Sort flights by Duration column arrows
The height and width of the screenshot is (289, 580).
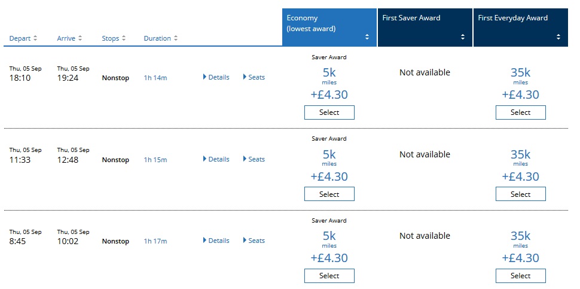[176, 39]
